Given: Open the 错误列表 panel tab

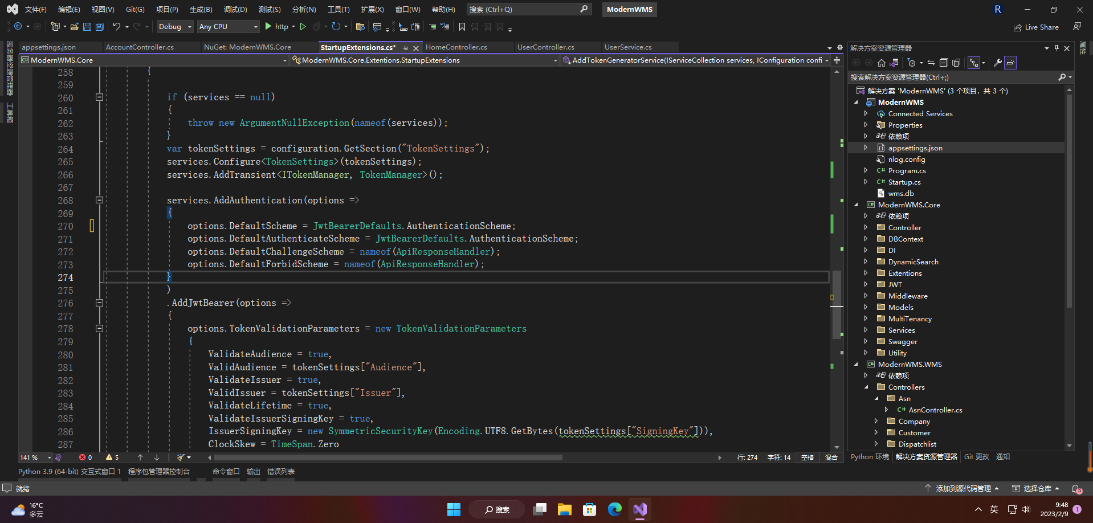Looking at the screenshot, I should tap(281, 472).
